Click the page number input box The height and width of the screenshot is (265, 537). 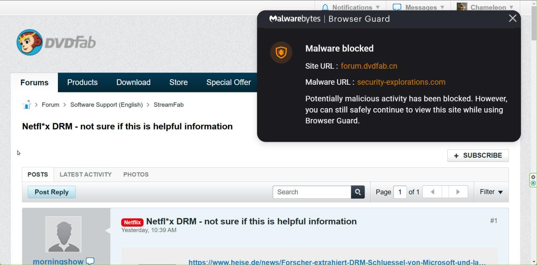400,192
